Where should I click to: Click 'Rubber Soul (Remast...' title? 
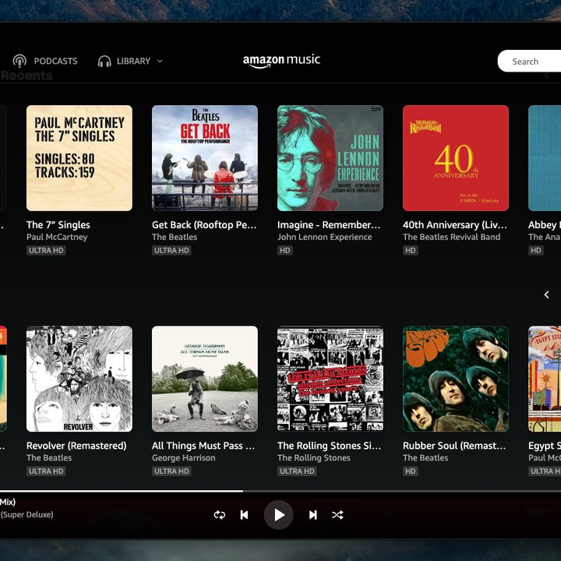click(454, 446)
